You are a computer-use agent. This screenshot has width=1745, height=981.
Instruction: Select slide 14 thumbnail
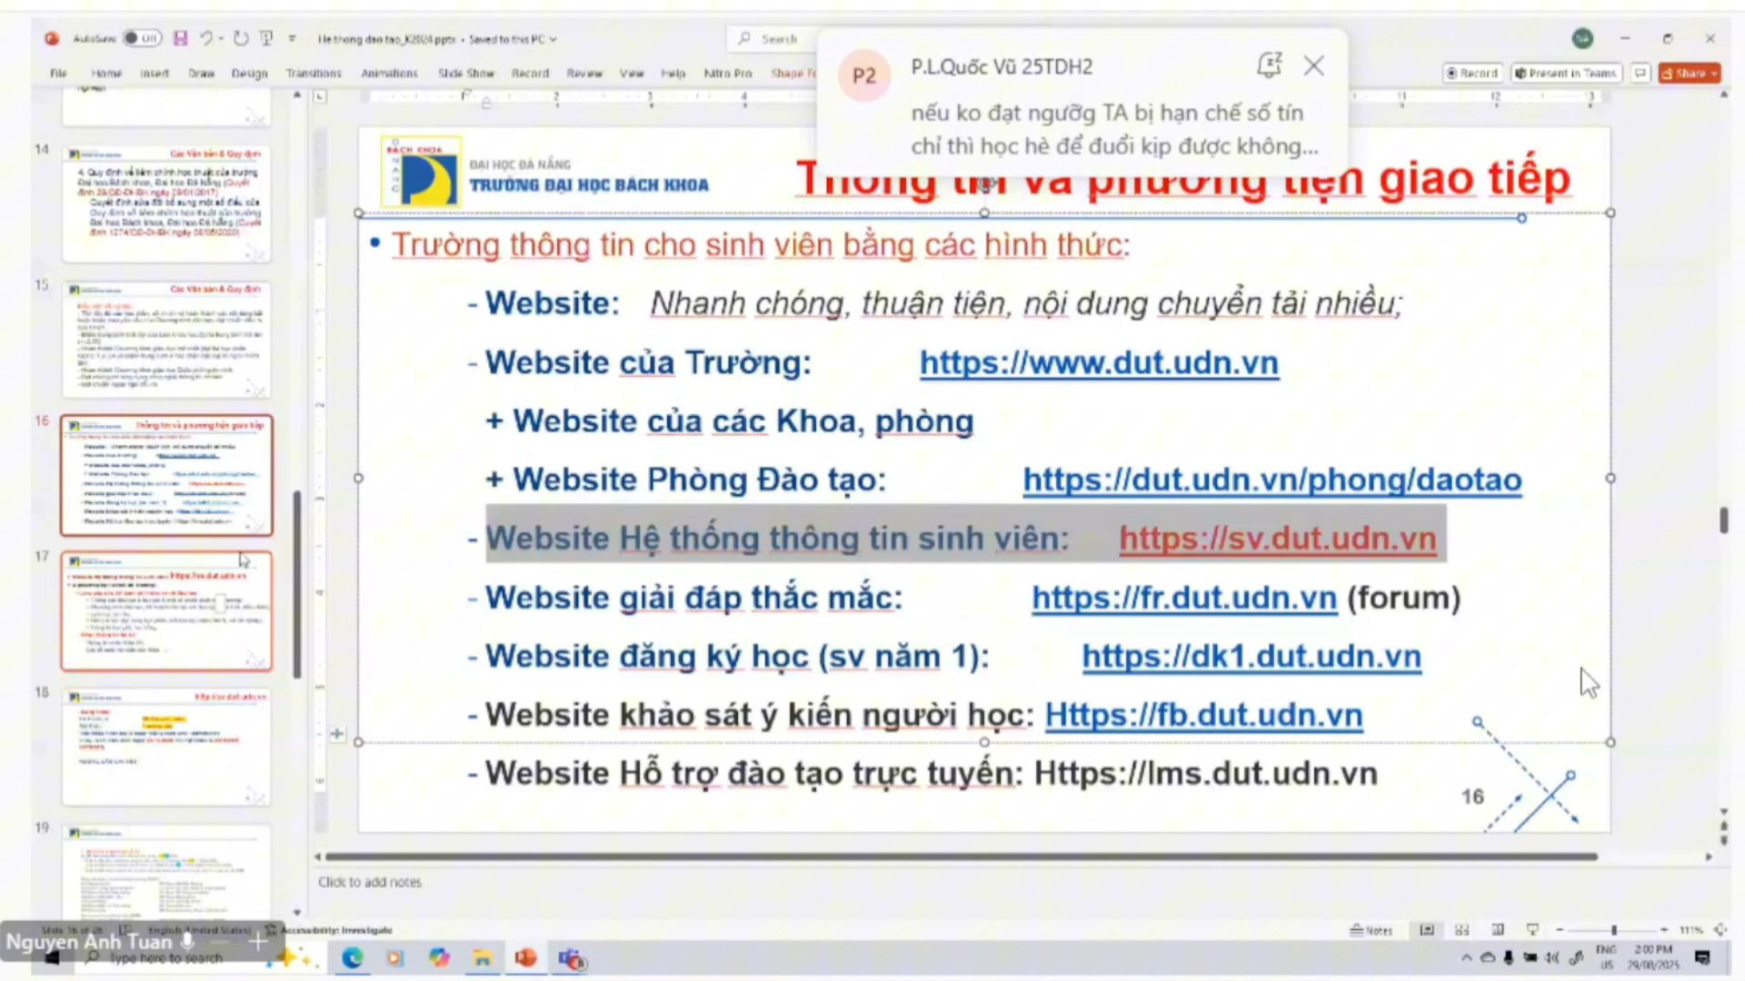pos(166,203)
